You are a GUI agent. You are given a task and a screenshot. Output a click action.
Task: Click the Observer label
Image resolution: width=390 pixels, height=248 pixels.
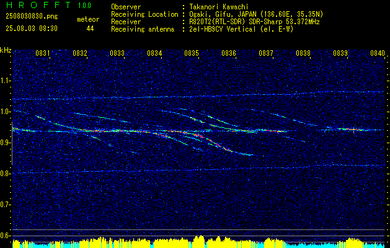126,7
